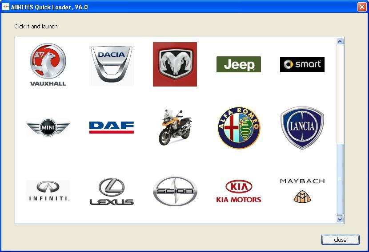This screenshot has width=369, height=252.
Task: Close the ABRITES Quick Loader window
Action: [362, 7]
